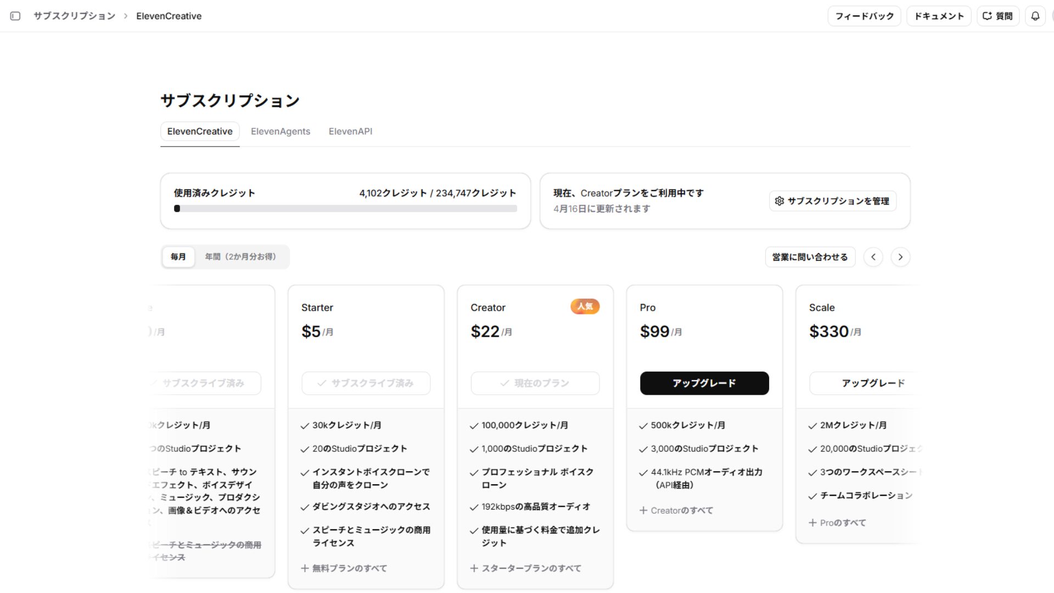Image resolution: width=1054 pixels, height=593 pixels.
Task: Click the 人気 badge on the Creator plan
Action: coord(585,306)
